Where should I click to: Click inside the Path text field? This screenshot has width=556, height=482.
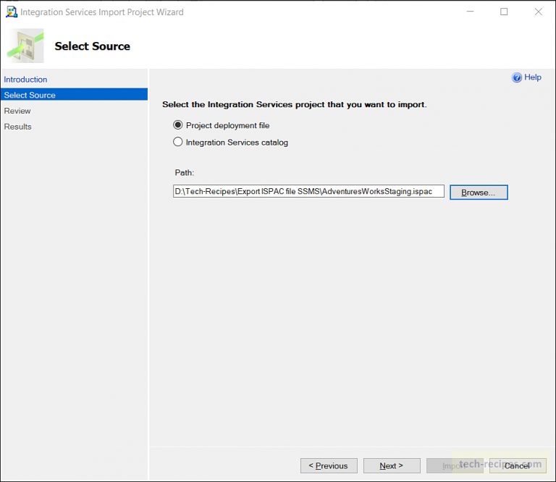coord(308,192)
